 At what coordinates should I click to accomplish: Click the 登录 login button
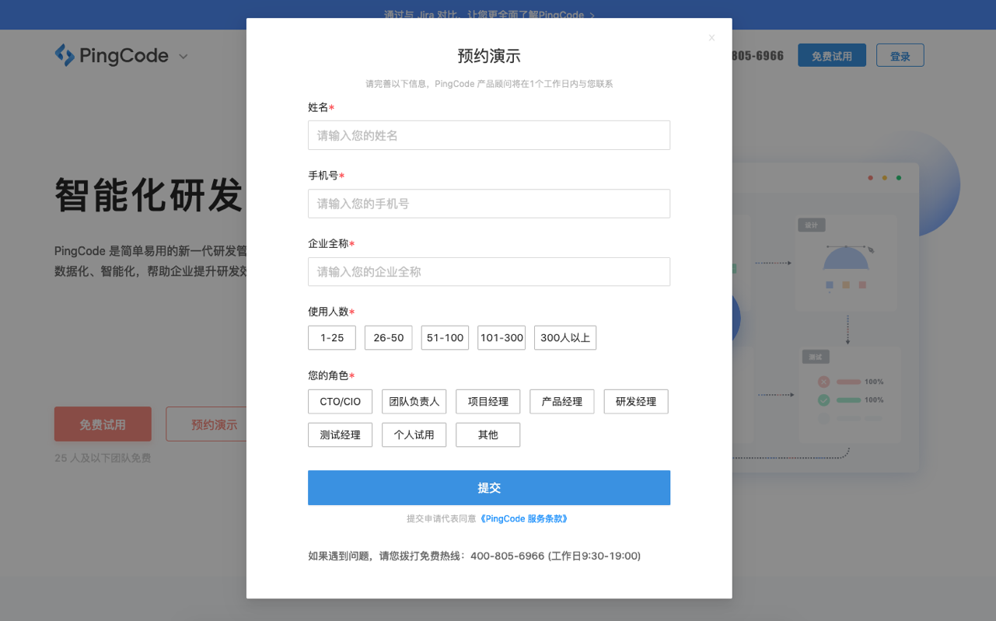pyautogui.click(x=900, y=56)
